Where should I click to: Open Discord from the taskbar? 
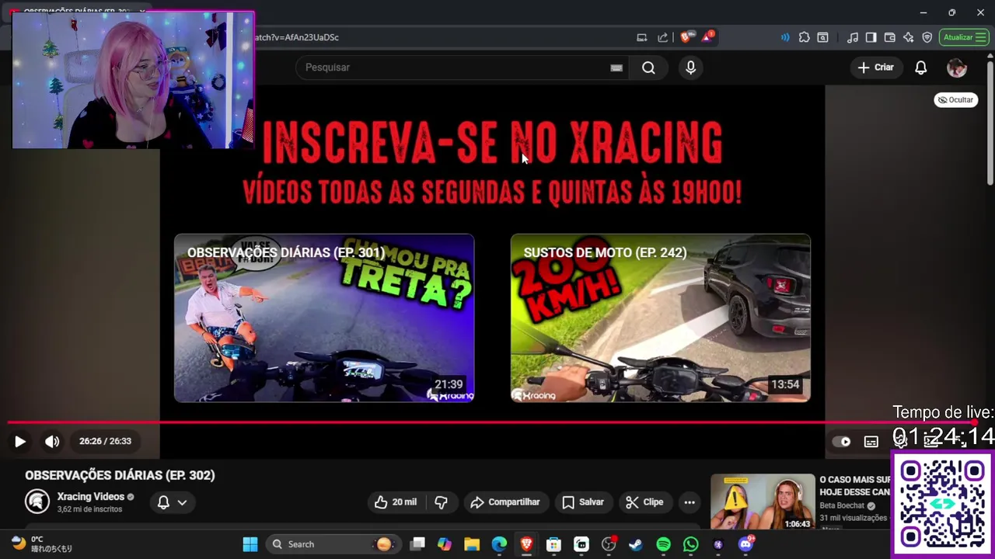[745, 544]
